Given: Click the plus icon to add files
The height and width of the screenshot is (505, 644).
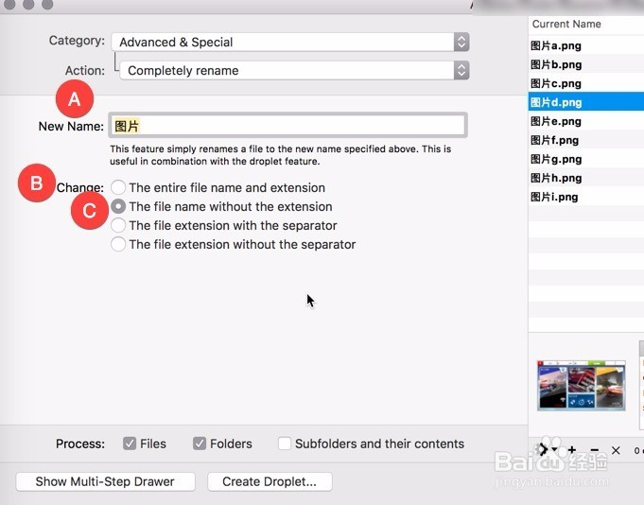Looking at the screenshot, I should tap(572, 450).
